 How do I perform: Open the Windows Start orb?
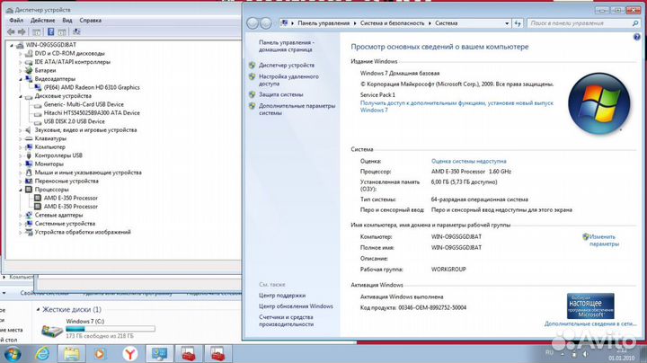[12, 354]
